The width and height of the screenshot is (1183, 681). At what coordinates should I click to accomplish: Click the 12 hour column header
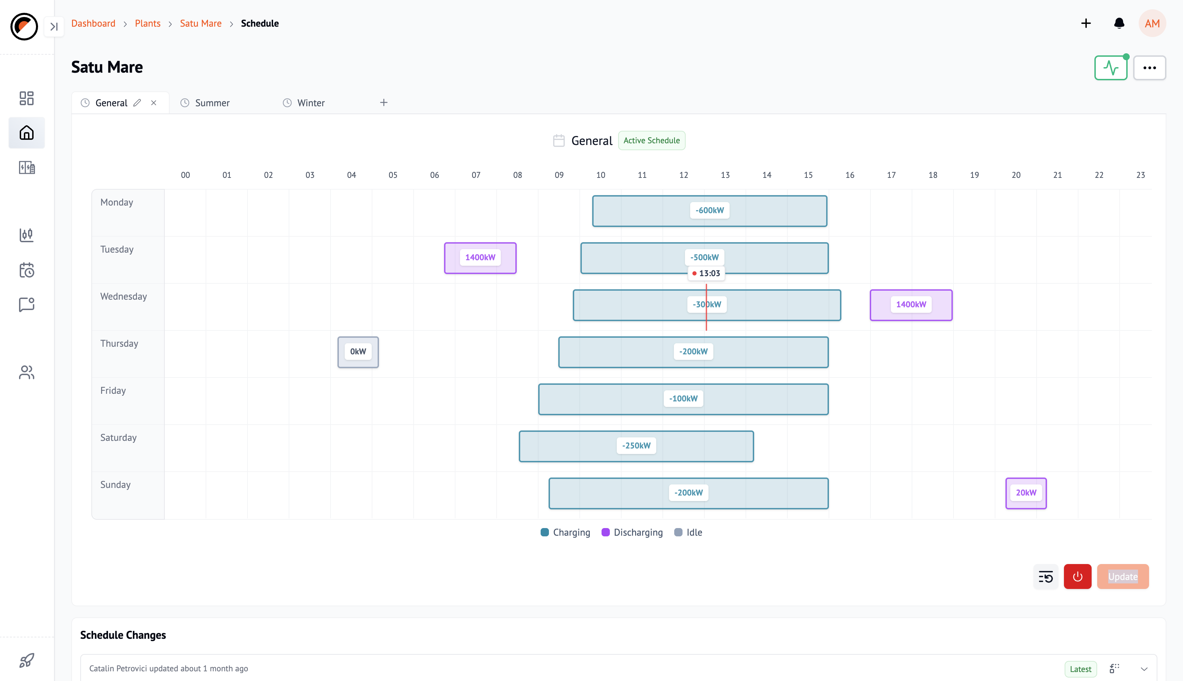click(x=684, y=175)
